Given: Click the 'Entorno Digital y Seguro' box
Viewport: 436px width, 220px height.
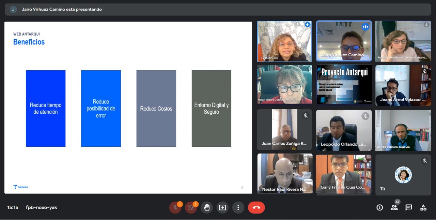Looking at the screenshot, I should pyautogui.click(x=212, y=108).
